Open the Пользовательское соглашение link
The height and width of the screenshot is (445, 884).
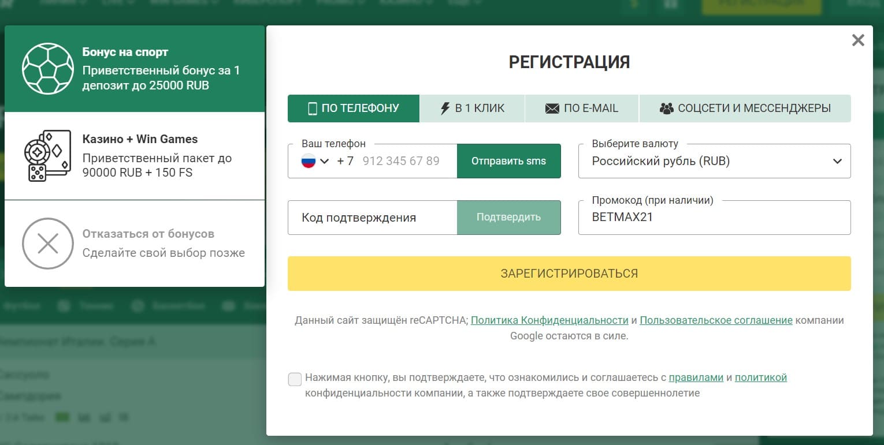click(716, 319)
